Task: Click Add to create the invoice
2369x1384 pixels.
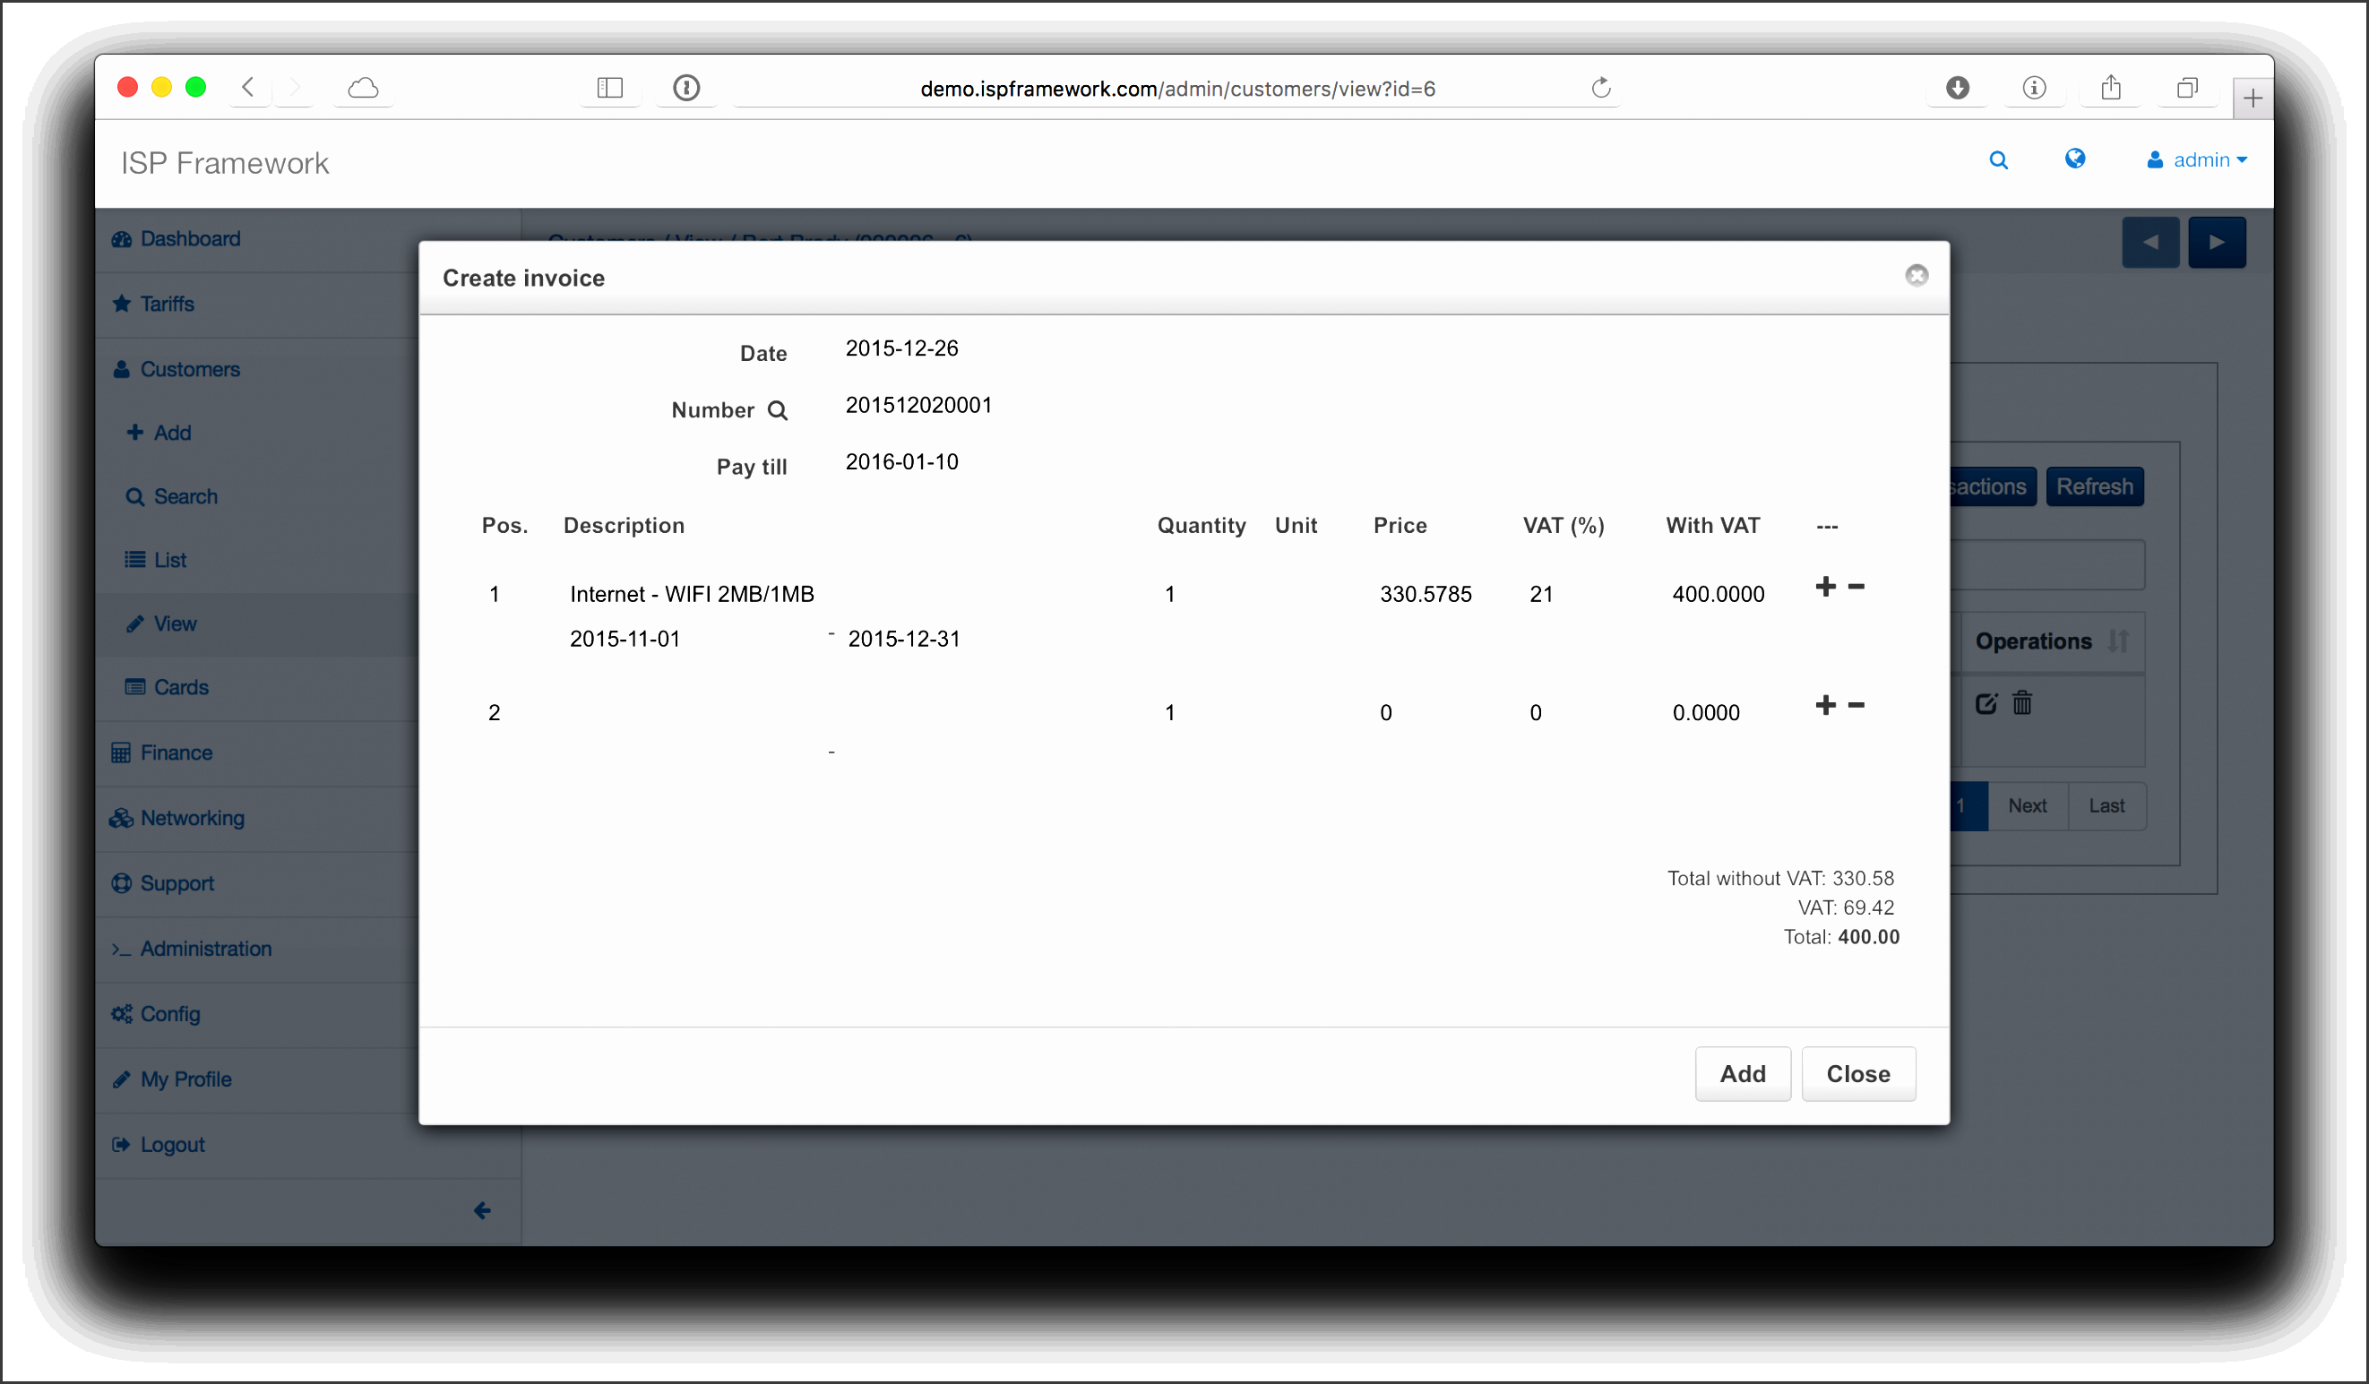Action: (1743, 1073)
